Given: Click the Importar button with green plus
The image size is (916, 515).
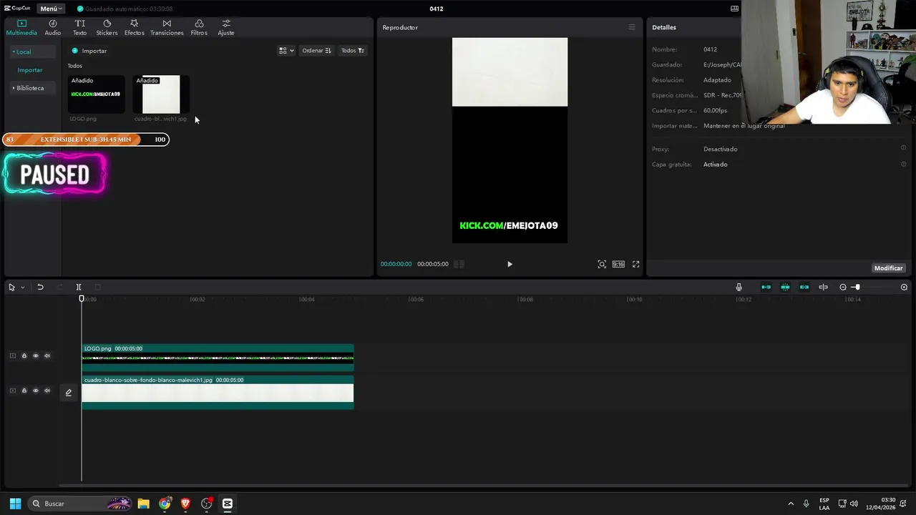Looking at the screenshot, I should point(89,51).
